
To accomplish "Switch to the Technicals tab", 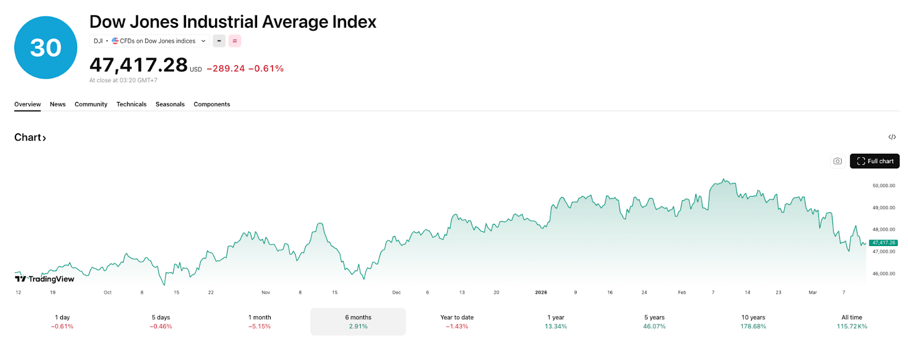I will pyautogui.click(x=132, y=104).
